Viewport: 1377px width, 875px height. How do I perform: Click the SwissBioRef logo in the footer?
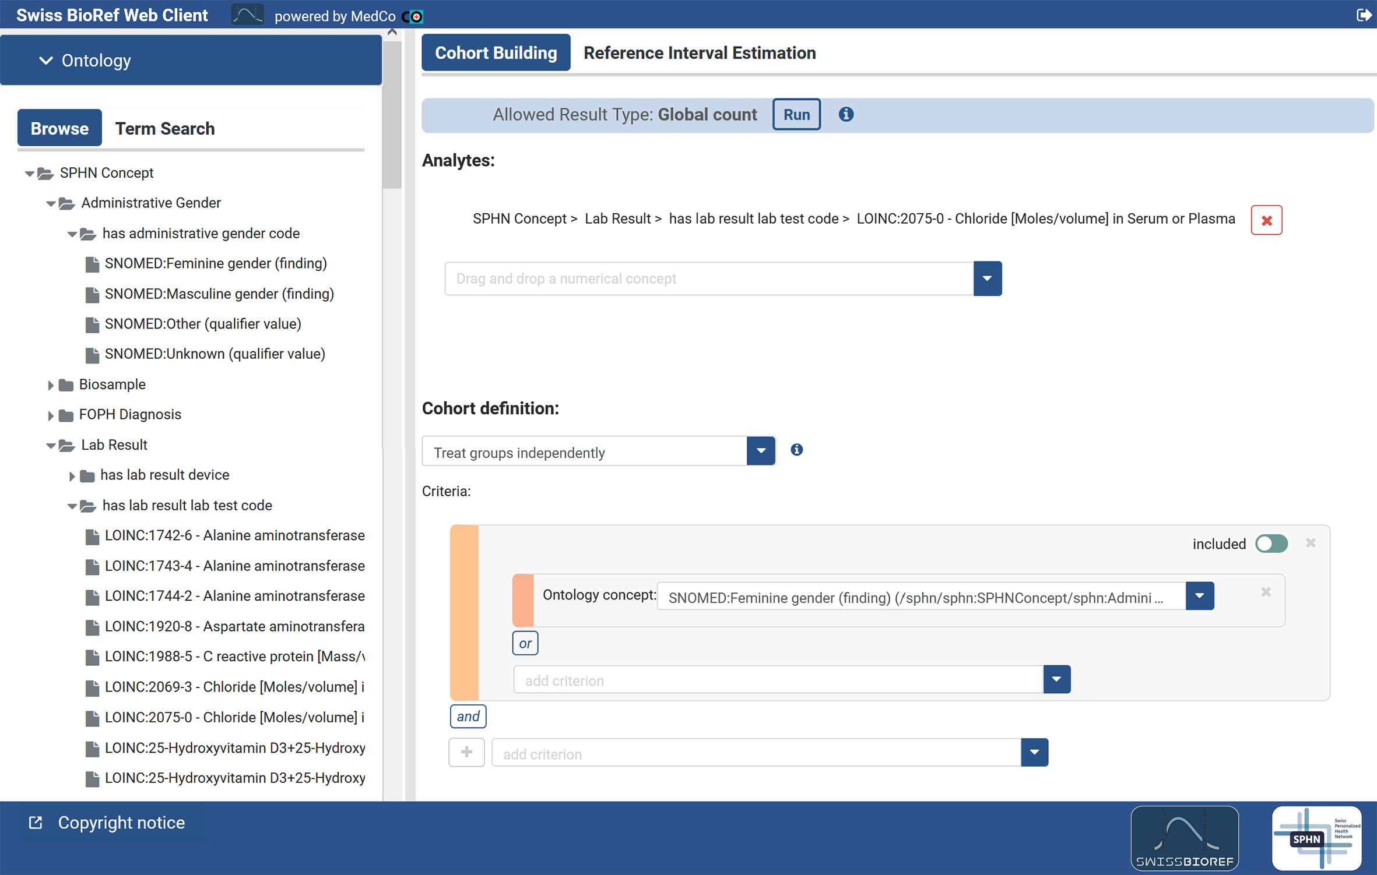coord(1184,838)
